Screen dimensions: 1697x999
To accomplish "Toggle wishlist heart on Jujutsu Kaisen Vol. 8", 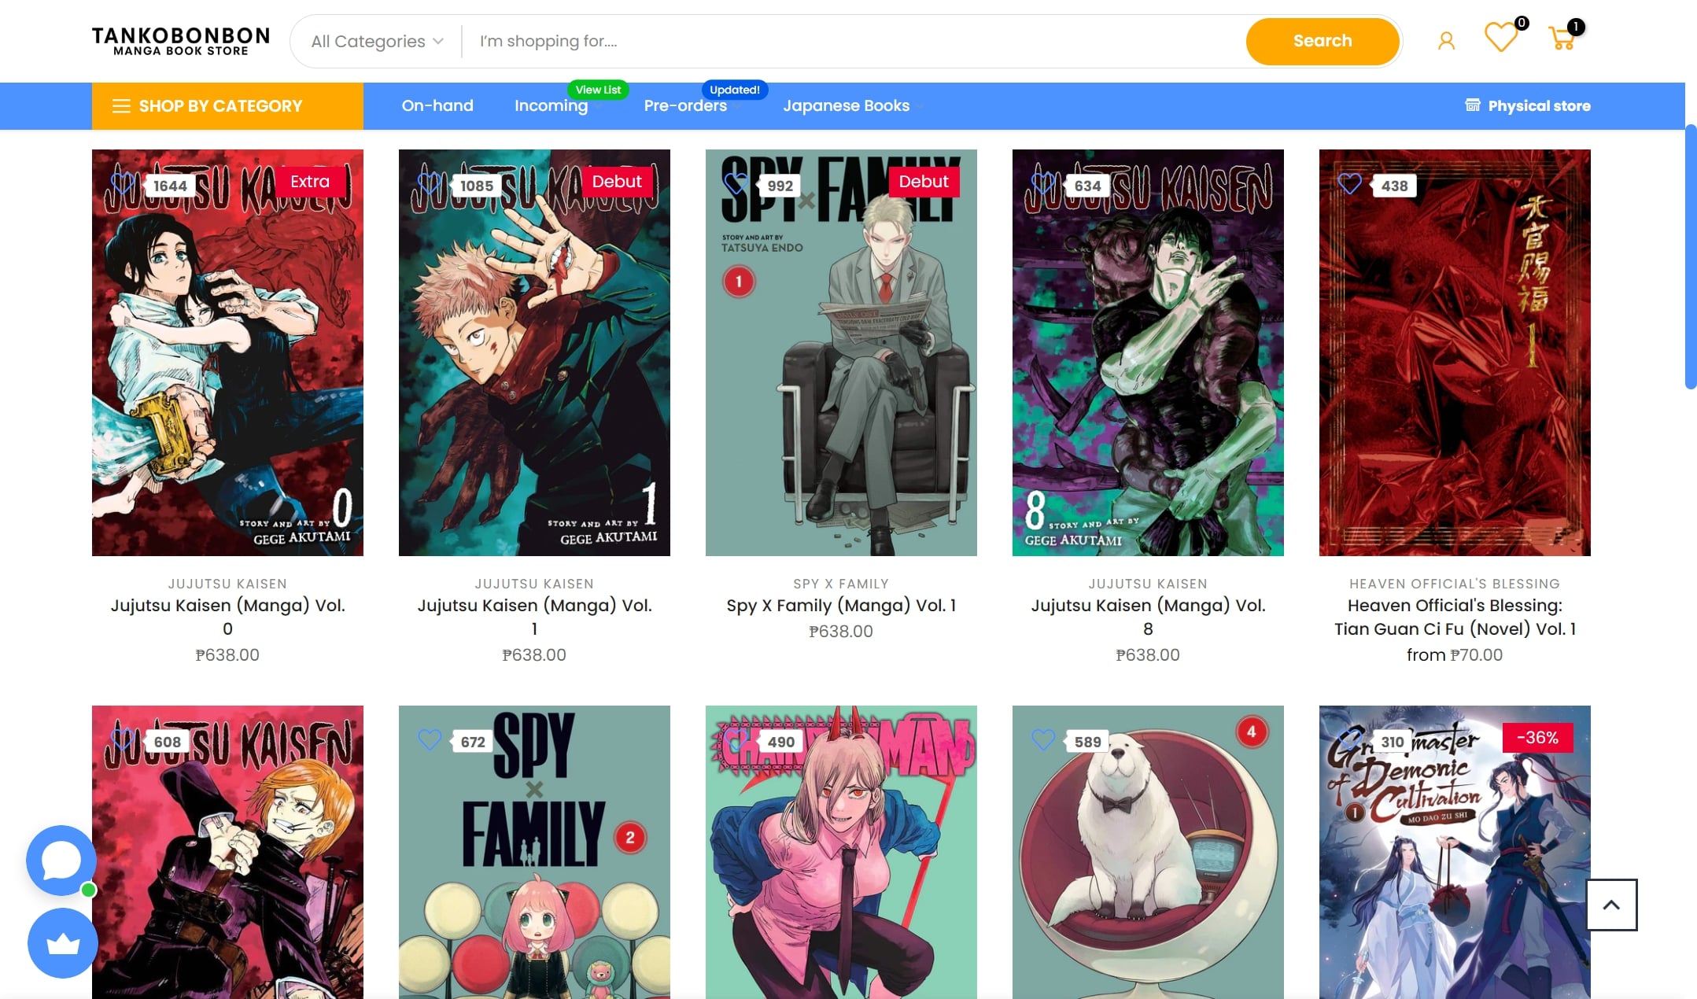I will 1042,184.
